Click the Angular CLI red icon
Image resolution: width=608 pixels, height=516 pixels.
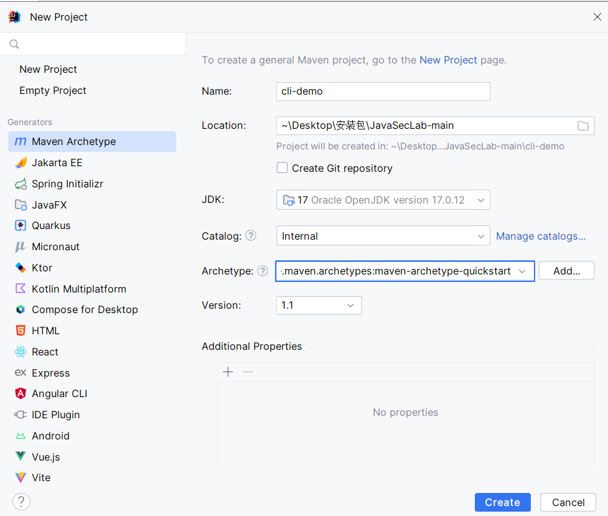coord(21,394)
